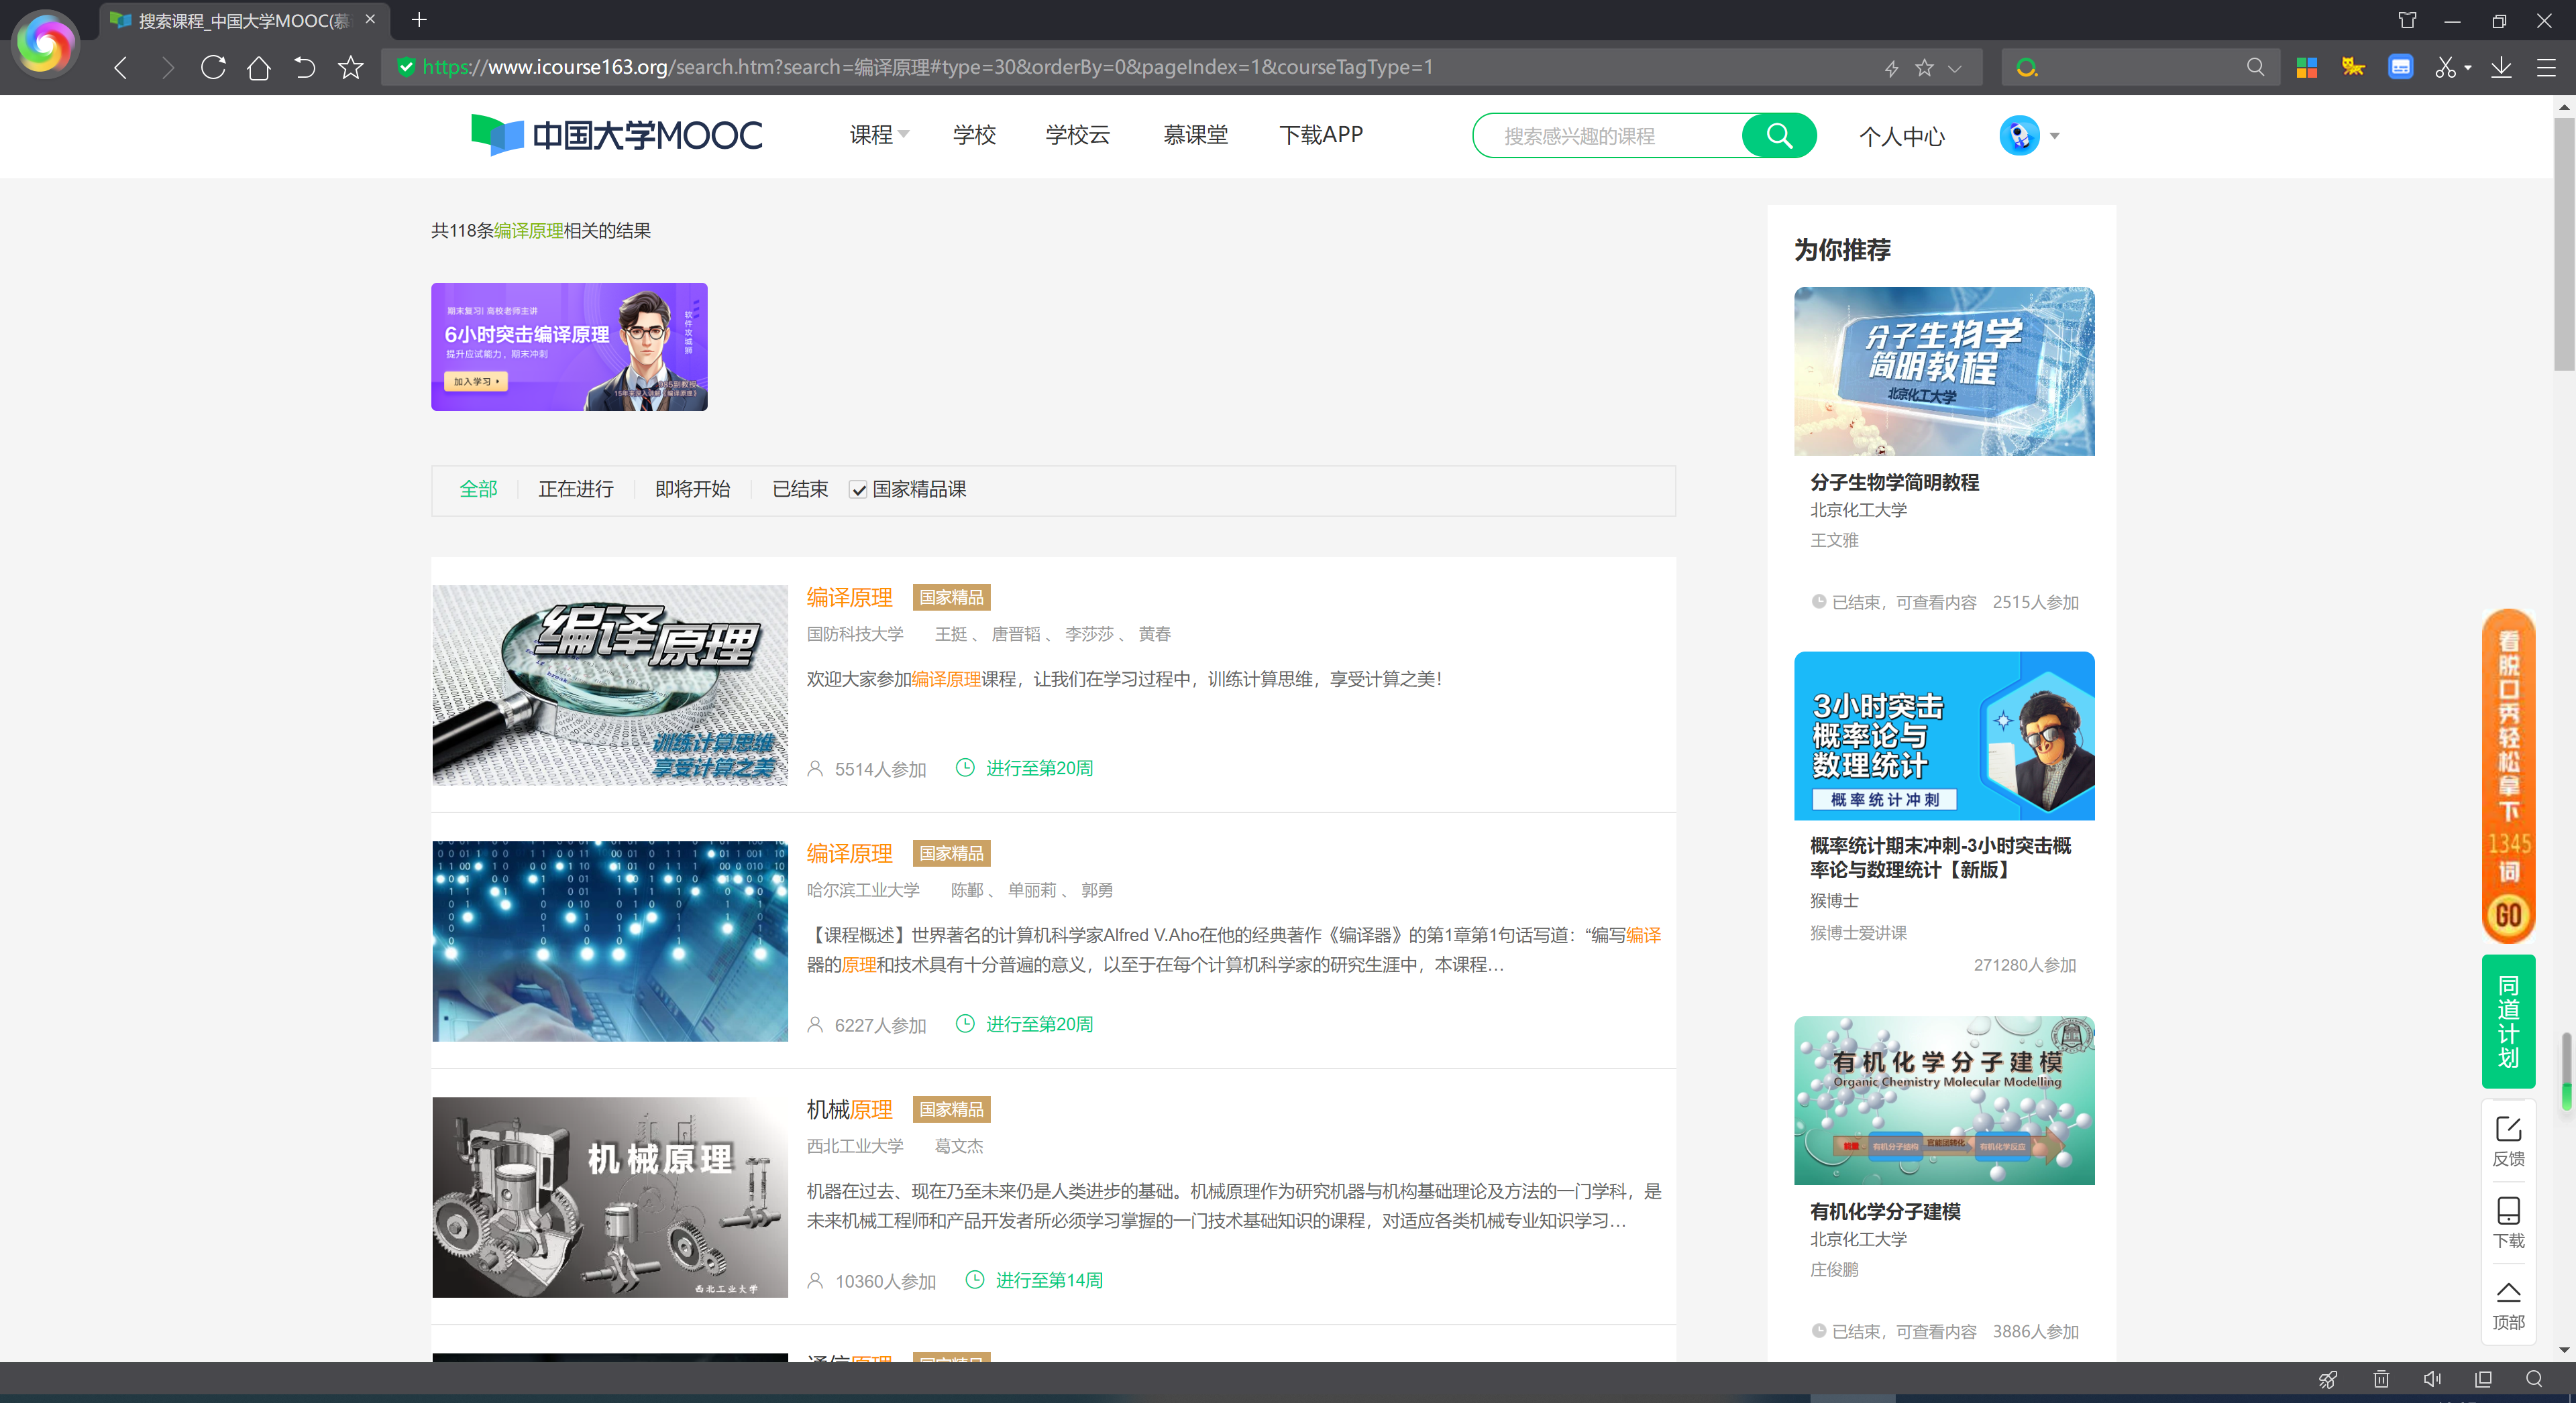Screen dimensions: 2576x1403
Task: Click the 中国大学MOOC logo
Action: (616, 135)
